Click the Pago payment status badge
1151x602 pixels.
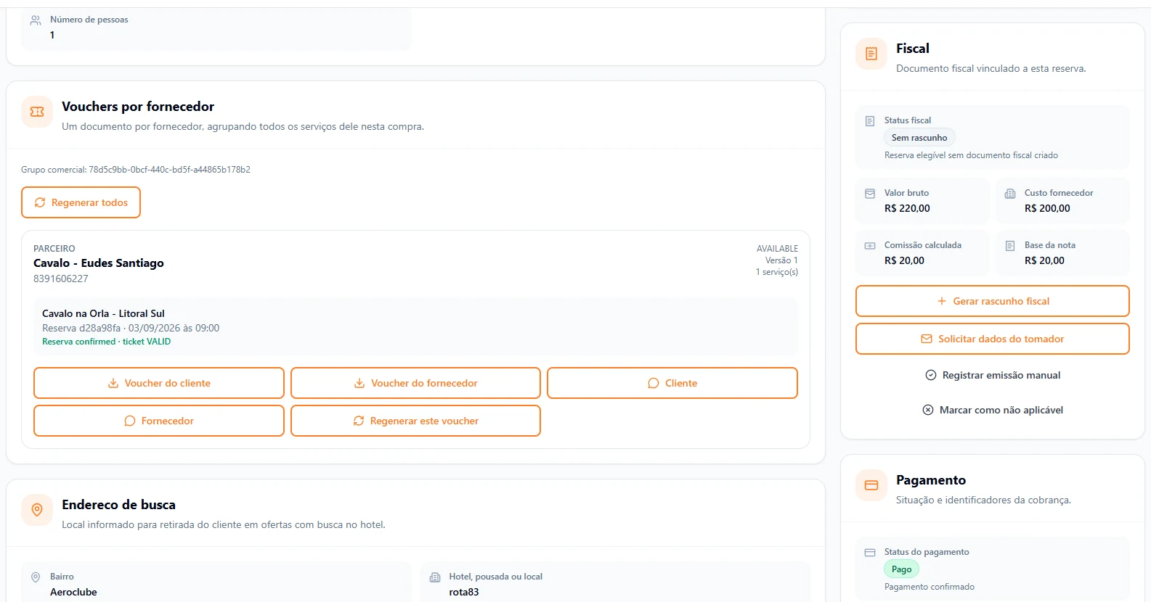pos(902,569)
